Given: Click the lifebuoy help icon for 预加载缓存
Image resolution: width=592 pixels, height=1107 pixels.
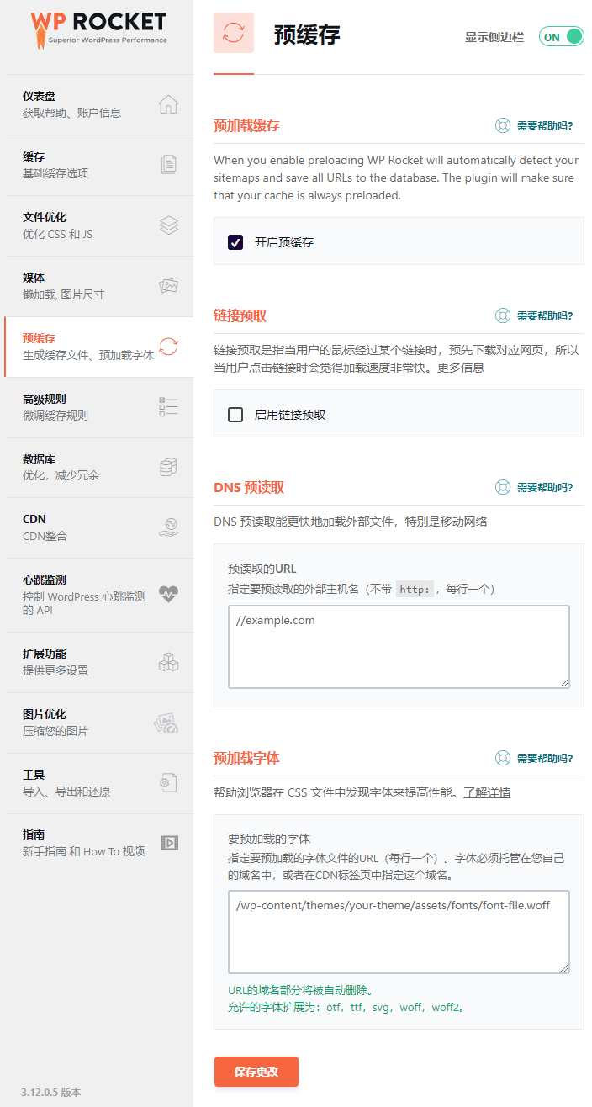Looking at the screenshot, I should [503, 126].
